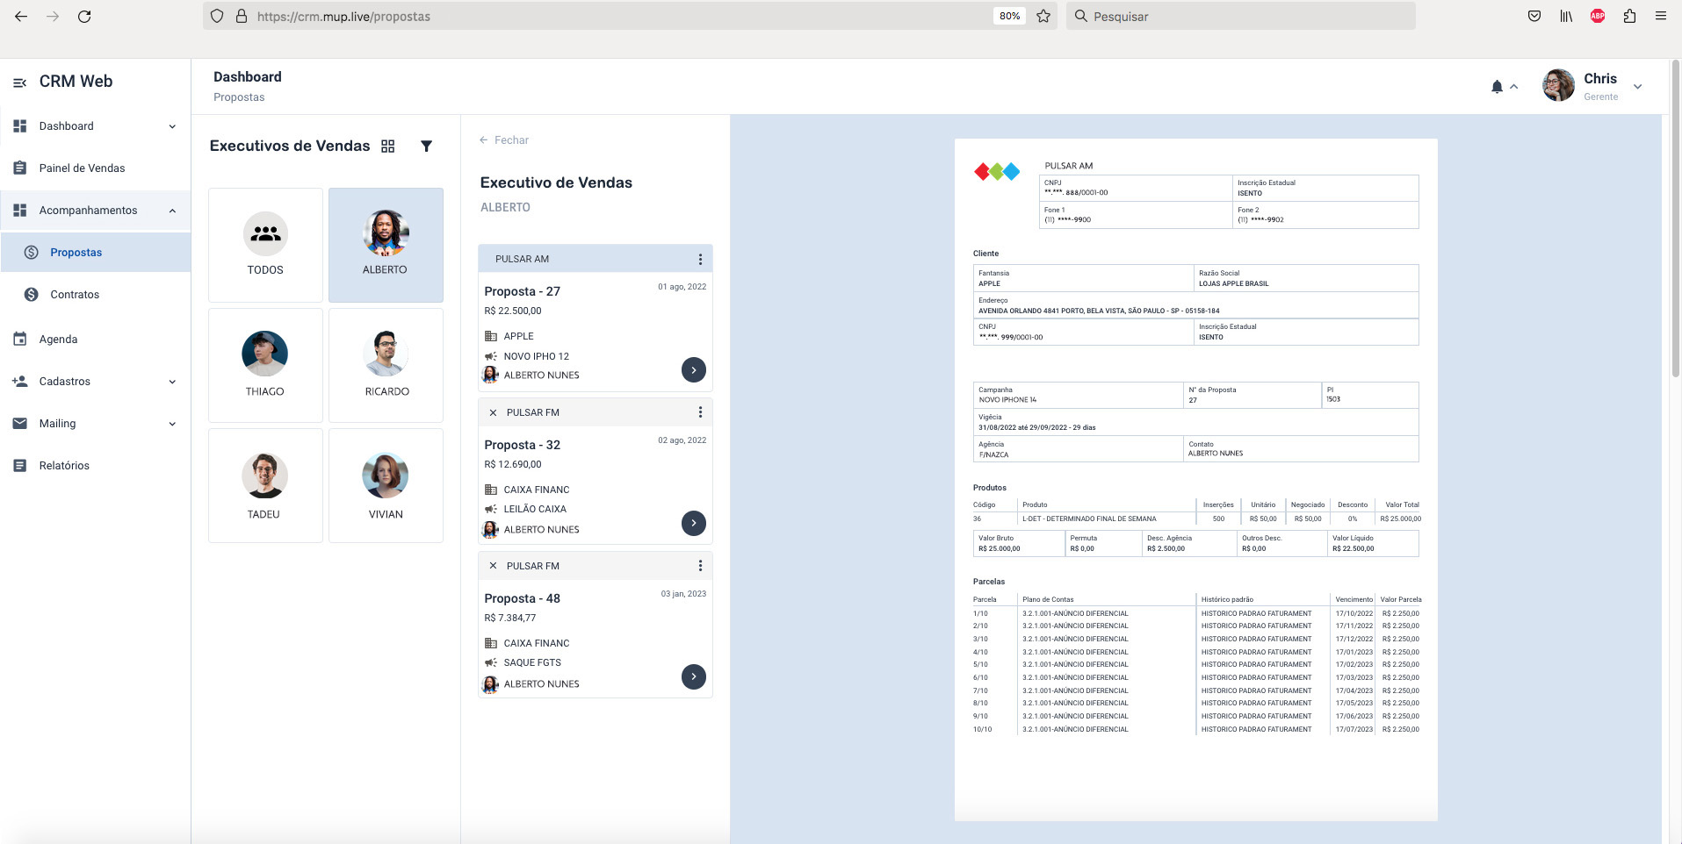Viewport: 1682px width, 844px height.
Task: Open options menu for Proposta 48 card
Action: click(700, 566)
